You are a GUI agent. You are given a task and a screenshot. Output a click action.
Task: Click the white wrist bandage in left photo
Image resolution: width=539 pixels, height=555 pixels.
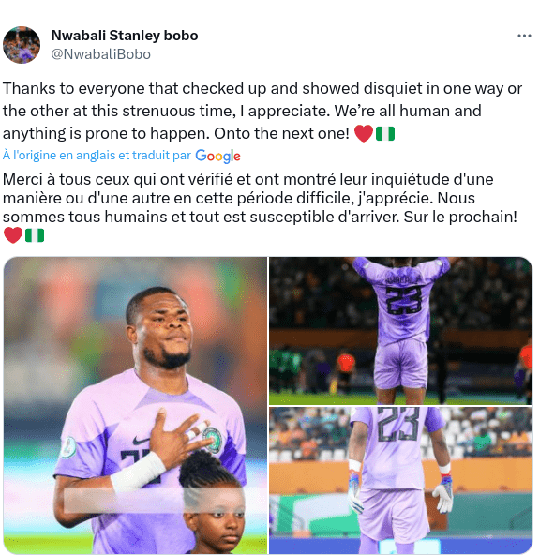click(139, 472)
